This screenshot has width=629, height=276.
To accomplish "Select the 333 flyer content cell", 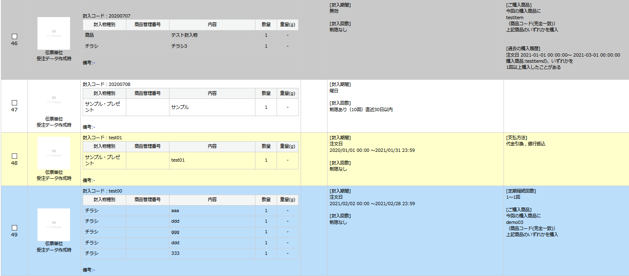I will coord(175,253).
